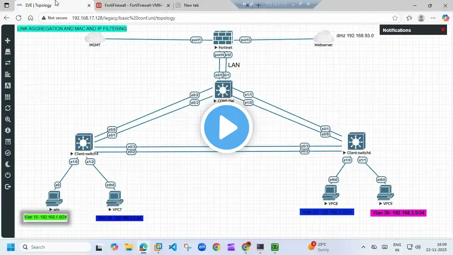
Task: Click the refresh topology sidebar icon
Action: [x=7, y=108]
